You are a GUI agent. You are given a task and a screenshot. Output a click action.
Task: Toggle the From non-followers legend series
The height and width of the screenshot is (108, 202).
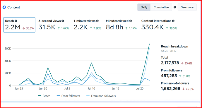(x=101, y=96)
